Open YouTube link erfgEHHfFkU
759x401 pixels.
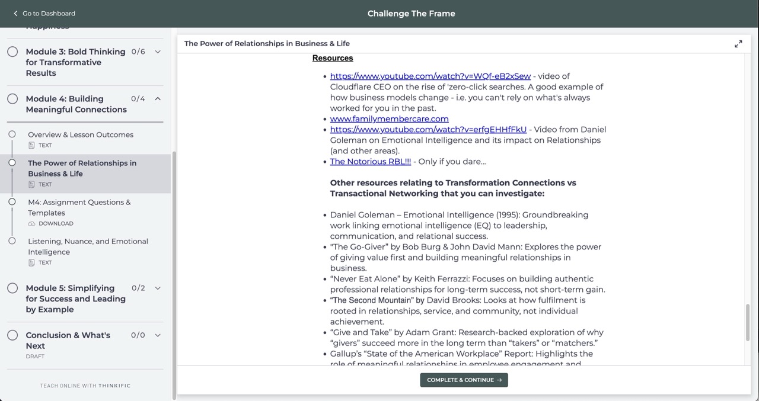[428, 129]
